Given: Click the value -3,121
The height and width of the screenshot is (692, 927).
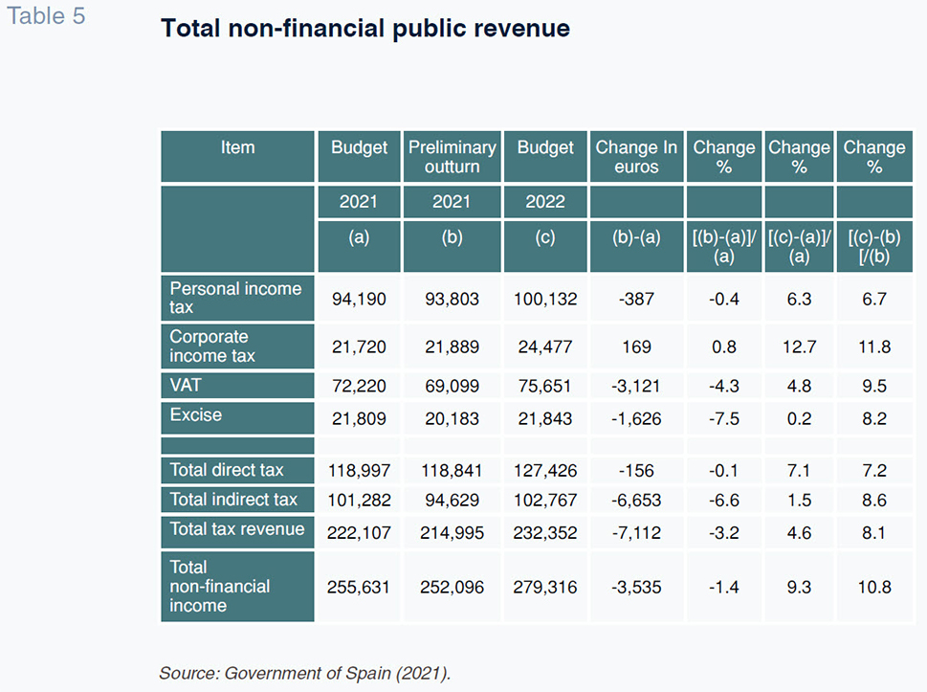Looking at the screenshot, I should (636, 387).
